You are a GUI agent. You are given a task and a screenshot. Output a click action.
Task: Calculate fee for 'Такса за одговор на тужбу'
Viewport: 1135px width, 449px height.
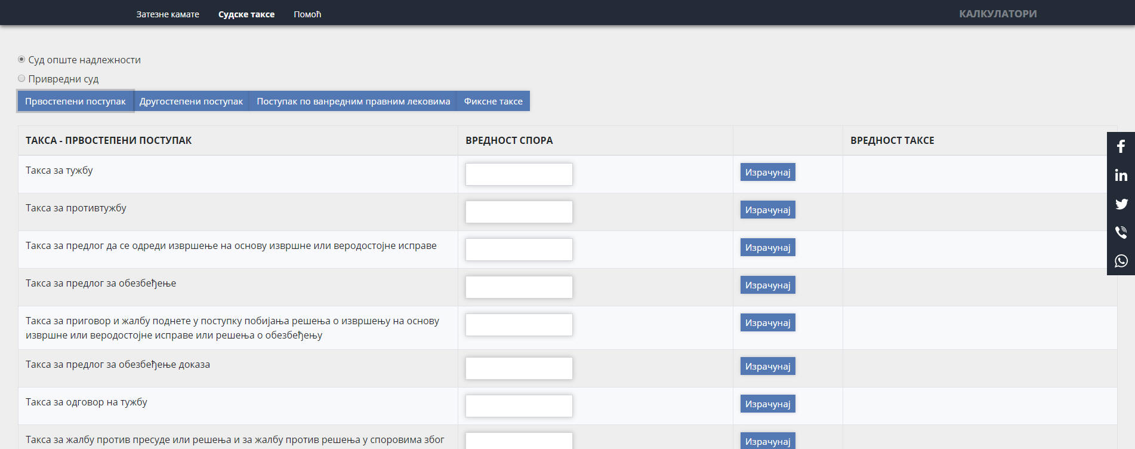pyautogui.click(x=767, y=404)
